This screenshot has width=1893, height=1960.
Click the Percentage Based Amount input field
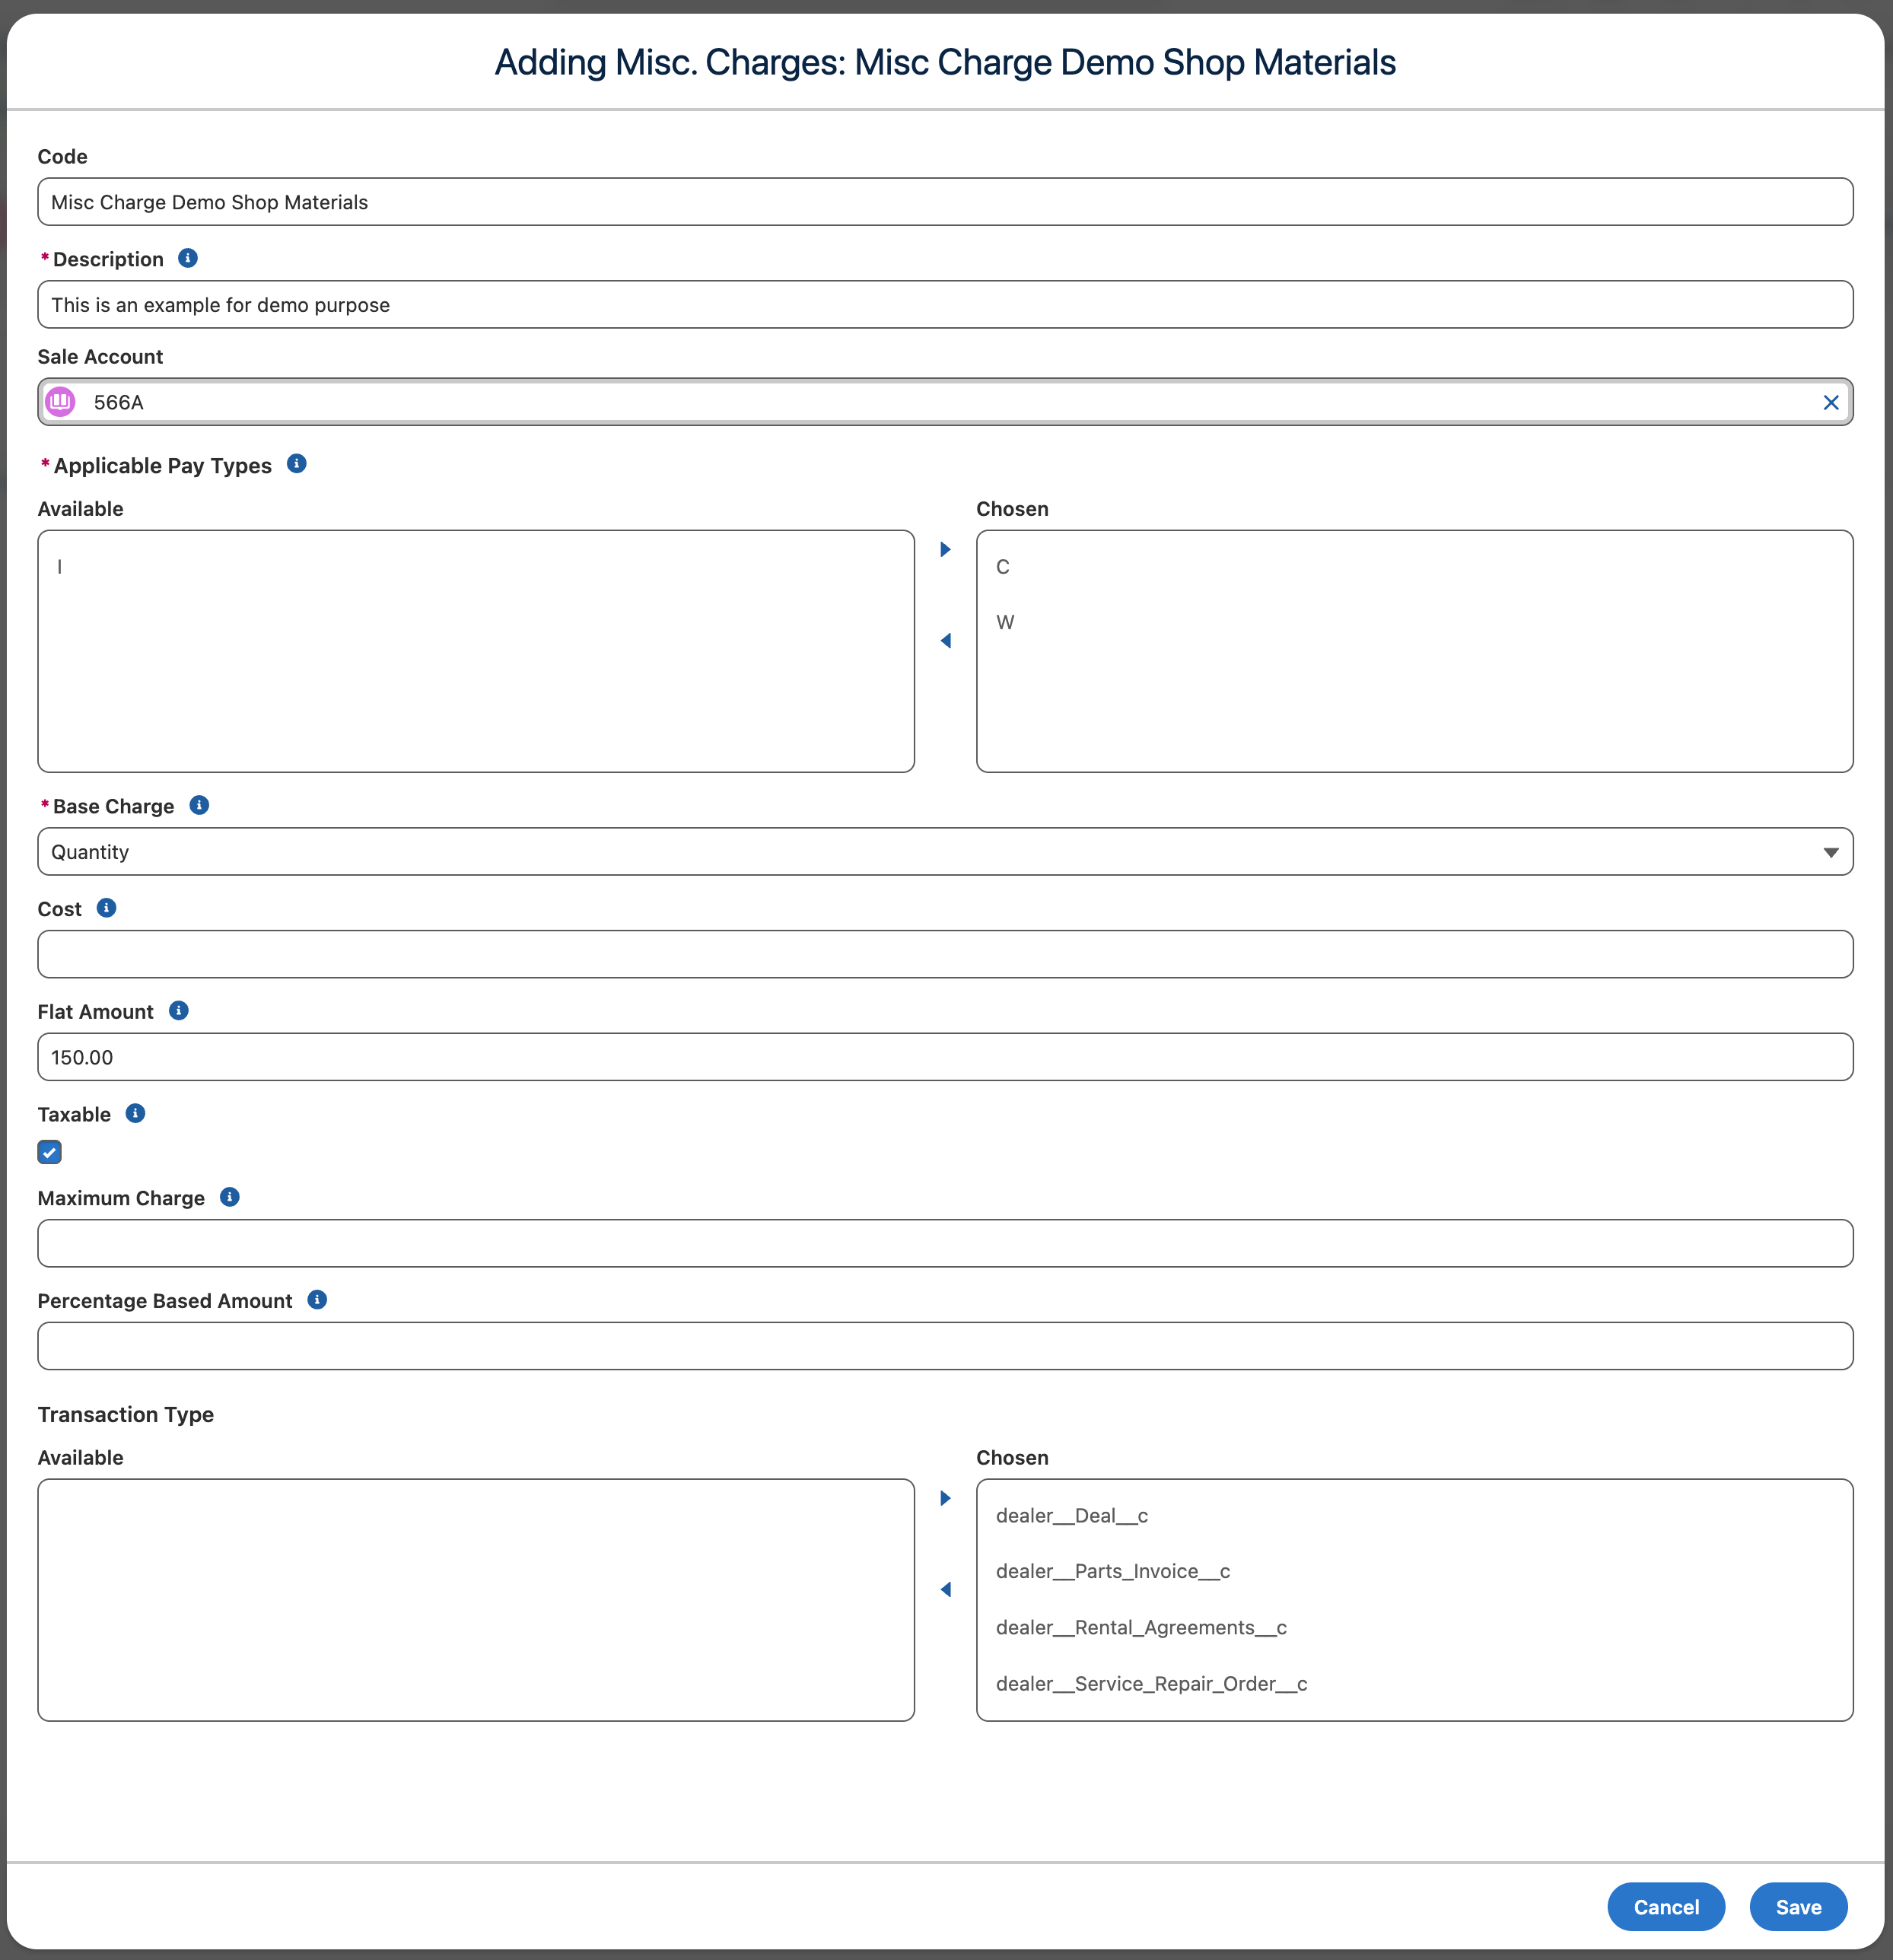tap(945, 1346)
